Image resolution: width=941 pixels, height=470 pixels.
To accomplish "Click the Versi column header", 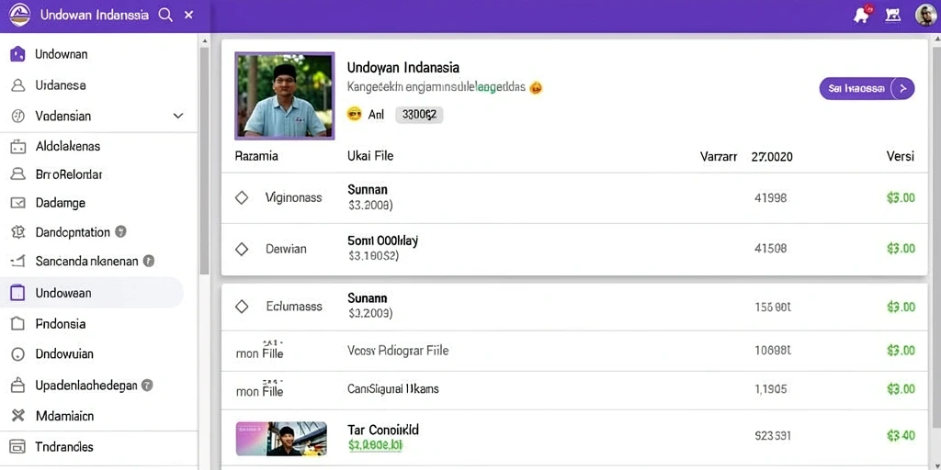I will click(x=901, y=156).
